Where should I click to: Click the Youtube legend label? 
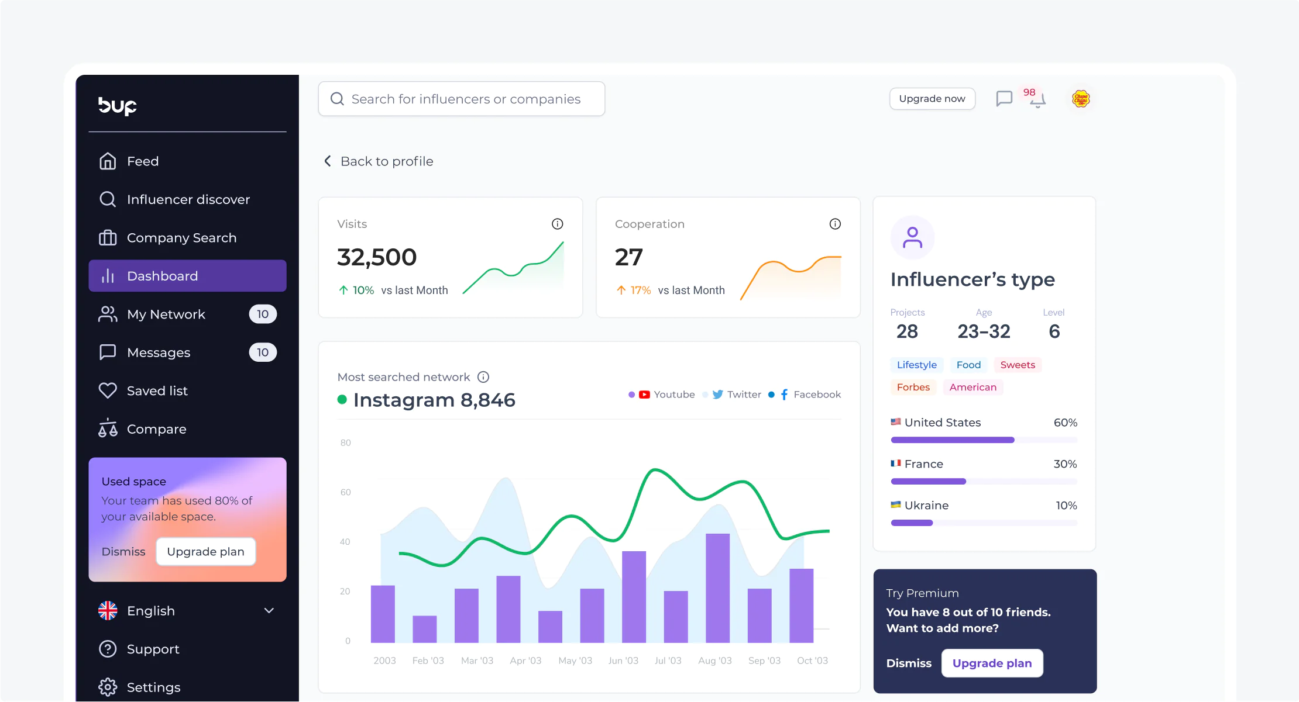[674, 395]
